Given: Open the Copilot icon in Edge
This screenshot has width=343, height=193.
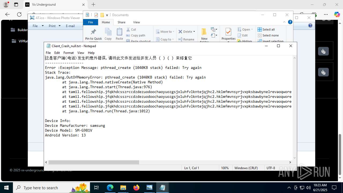Looking at the screenshot, I should pyautogui.click(x=337, y=14).
